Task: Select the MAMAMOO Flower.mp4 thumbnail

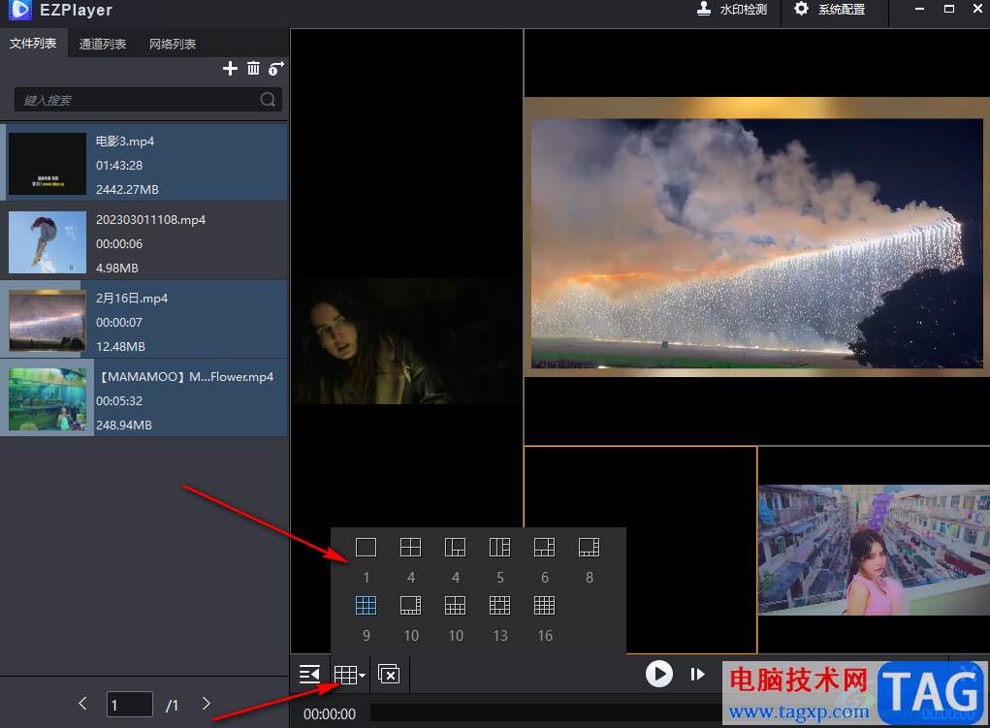Action: click(48, 399)
